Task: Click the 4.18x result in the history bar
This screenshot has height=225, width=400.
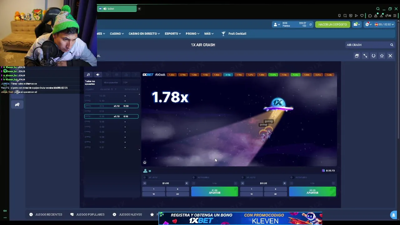Action: (228, 75)
